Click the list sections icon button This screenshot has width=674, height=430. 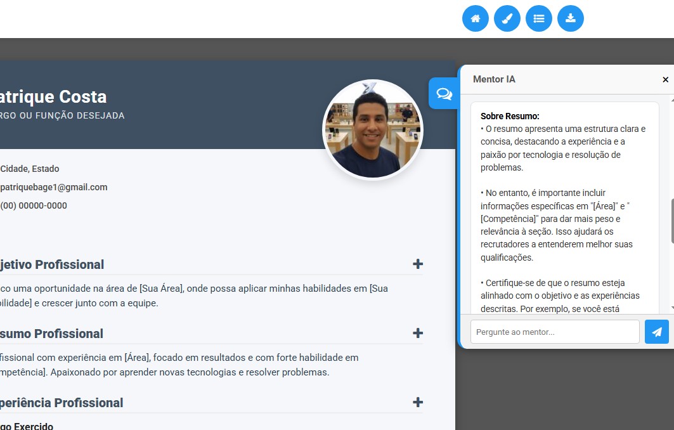[x=539, y=18]
